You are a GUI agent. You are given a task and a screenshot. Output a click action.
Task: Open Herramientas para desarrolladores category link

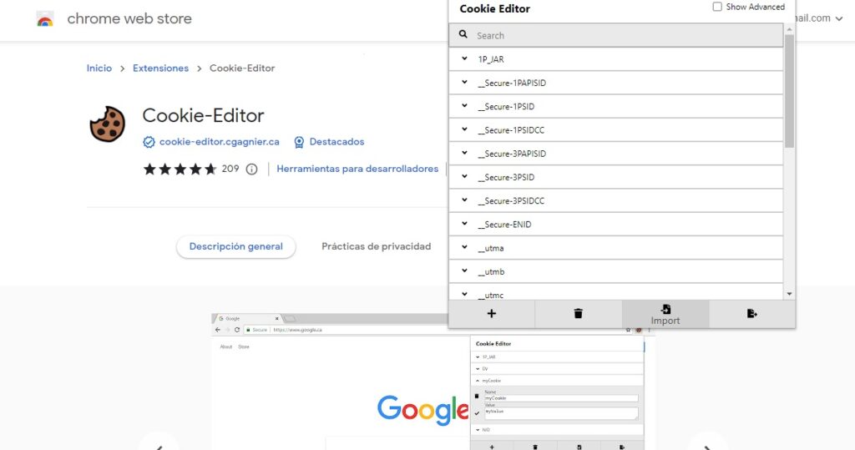(357, 169)
